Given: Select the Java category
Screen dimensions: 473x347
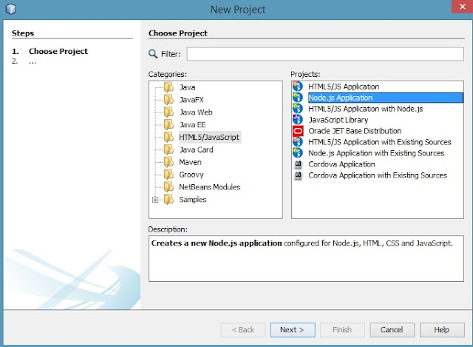Looking at the screenshot, I should [x=187, y=87].
